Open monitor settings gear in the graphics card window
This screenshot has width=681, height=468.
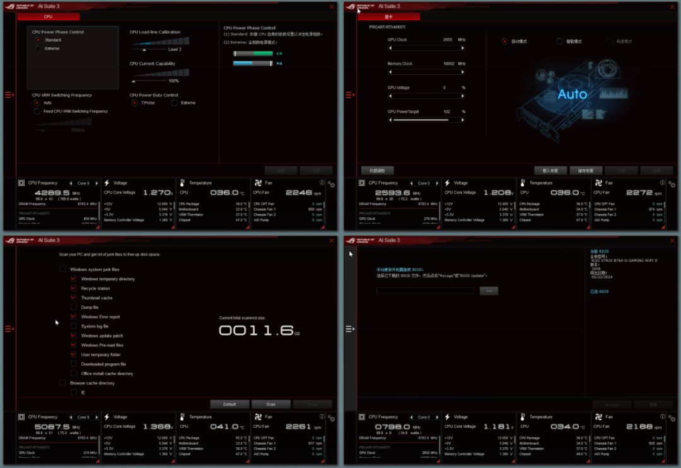tap(672, 185)
